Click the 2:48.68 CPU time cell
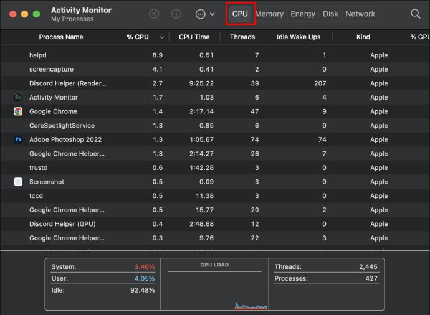The image size is (430, 315). pos(201,223)
